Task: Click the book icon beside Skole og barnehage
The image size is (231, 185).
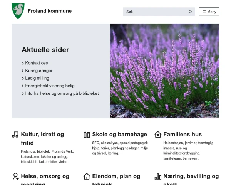Action: [87, 135]
